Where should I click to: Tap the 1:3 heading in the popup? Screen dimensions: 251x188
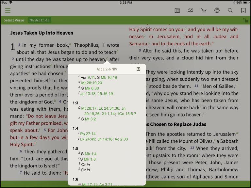point(75,103)
